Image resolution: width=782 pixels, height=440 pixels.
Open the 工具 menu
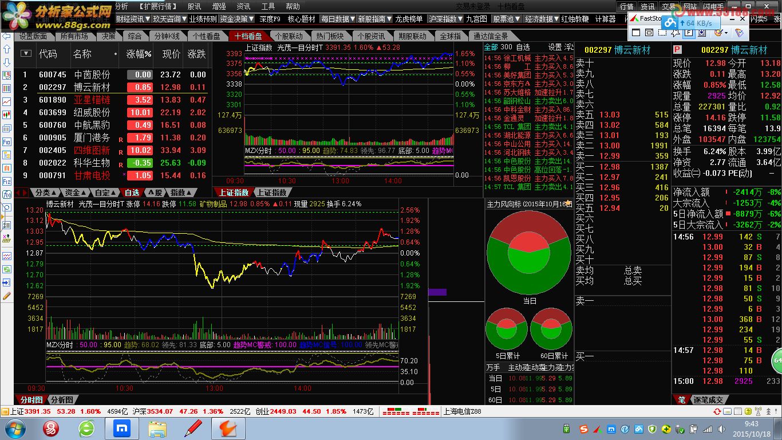point(268,6)
